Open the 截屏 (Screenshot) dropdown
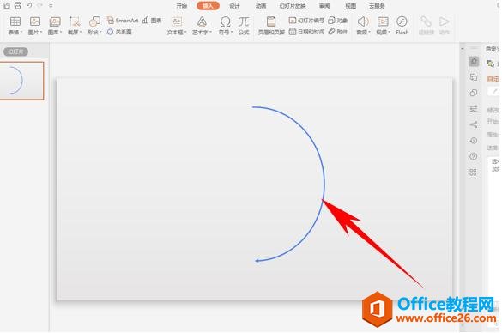 (75, 26)
